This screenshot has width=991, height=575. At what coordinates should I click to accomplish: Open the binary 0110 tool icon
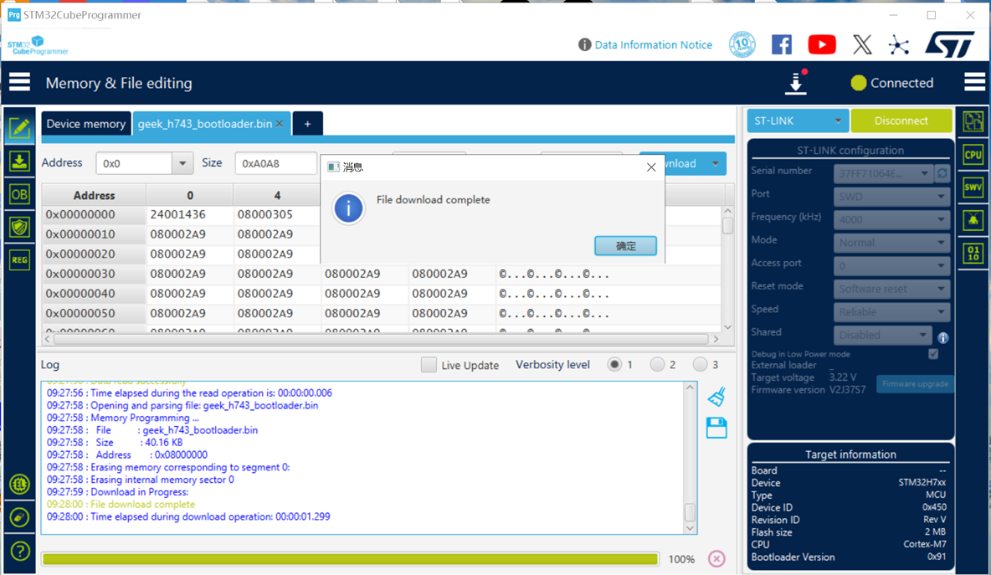973,254
